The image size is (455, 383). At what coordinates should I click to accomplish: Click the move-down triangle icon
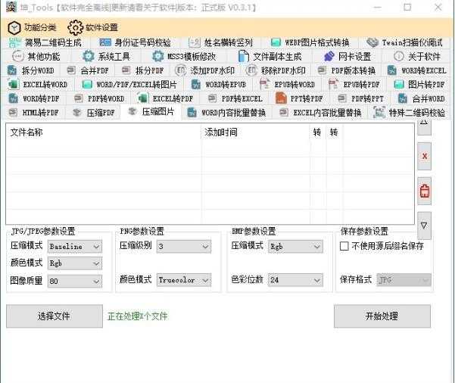[x=425, y=225]
